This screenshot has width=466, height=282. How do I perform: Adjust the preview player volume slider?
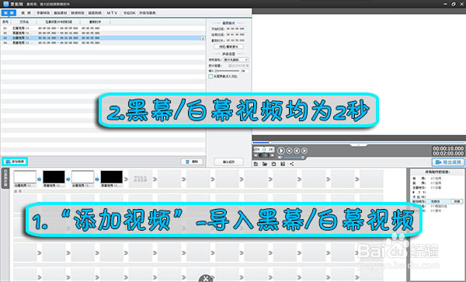point(294,158)
